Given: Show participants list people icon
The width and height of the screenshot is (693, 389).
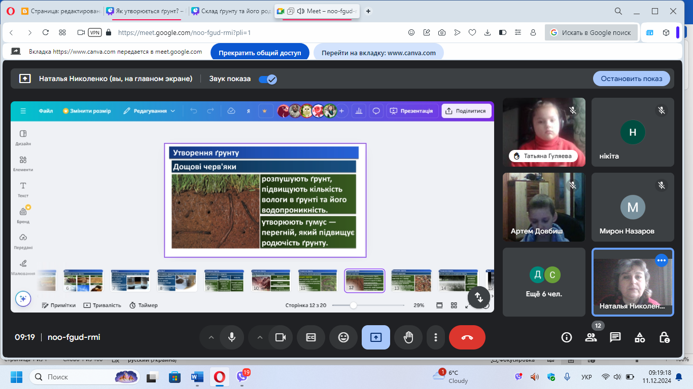Looking at the screenshot, I should [x=591, y=337].
